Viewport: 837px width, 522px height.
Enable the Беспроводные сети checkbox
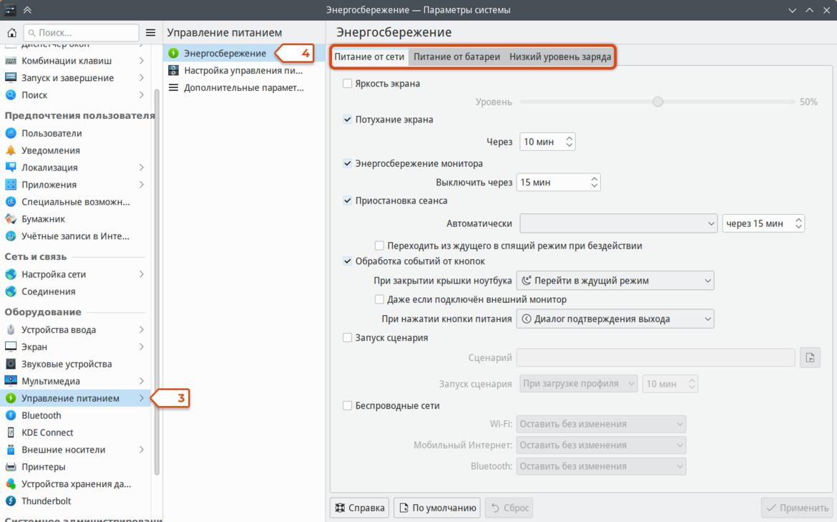click(348, 405)
